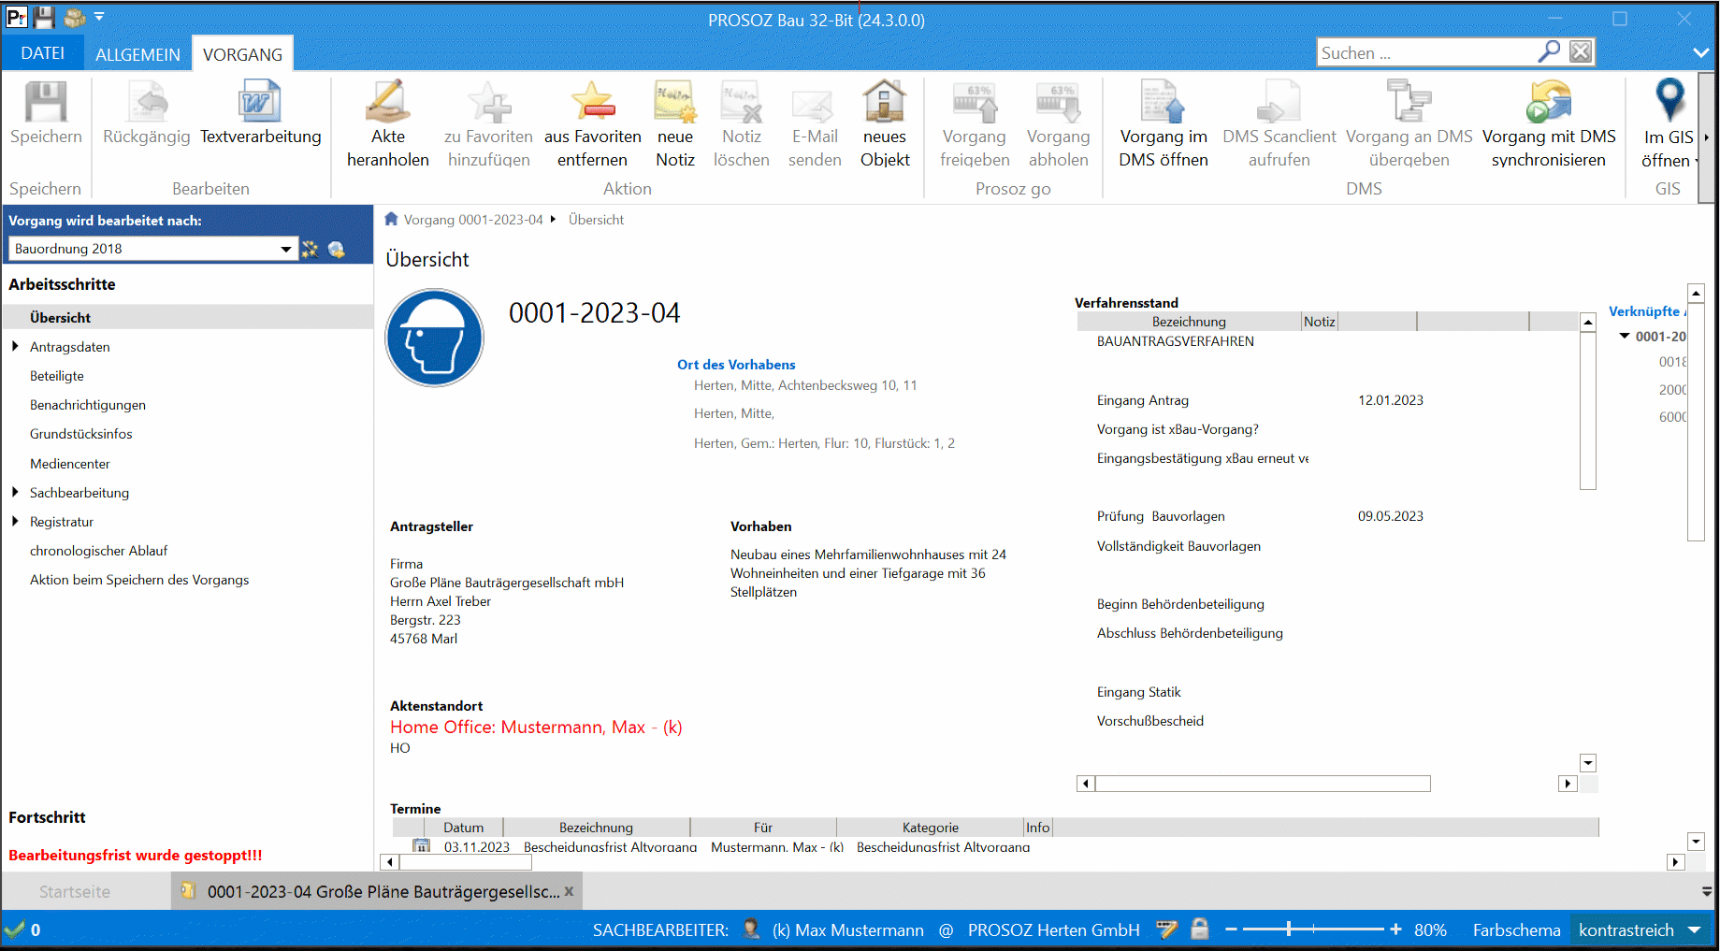1720x951 pixels.
Task: Click the Datum column header in Termine
Action: (463, 827)
